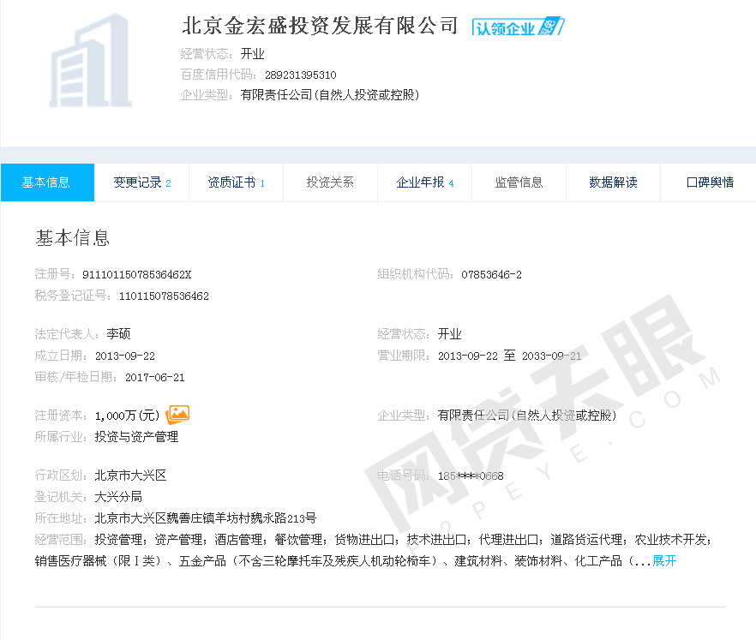The width and height of the screenshot is (756, 640).
Task: Select the address 北京市大兴区魏善庄镇羊坊村魏永路213号
Action: (x=206, y=518)
